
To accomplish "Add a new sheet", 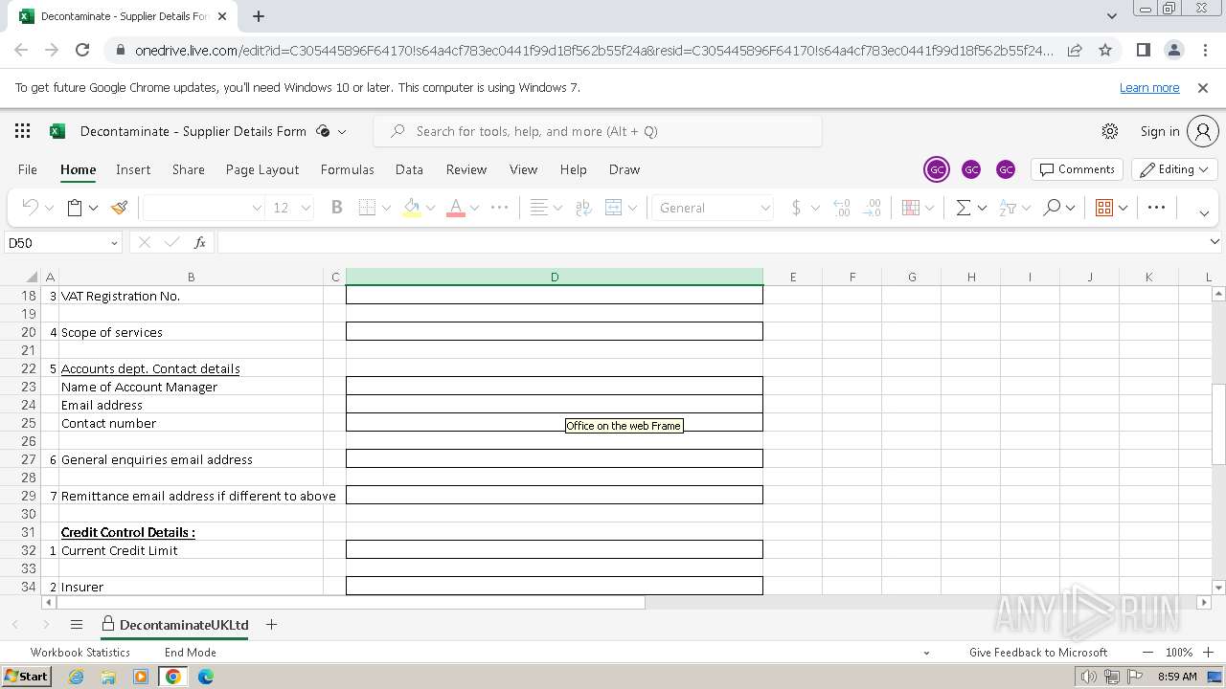I will [271, 625].
